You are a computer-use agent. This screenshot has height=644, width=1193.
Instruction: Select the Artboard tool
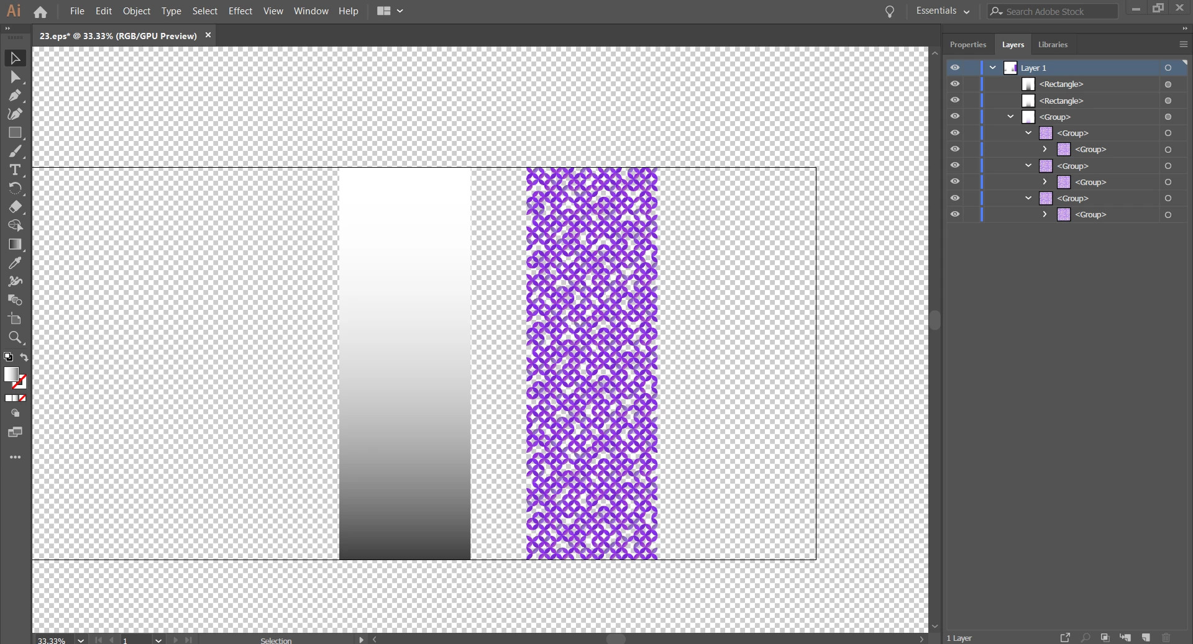coord(15,319)
